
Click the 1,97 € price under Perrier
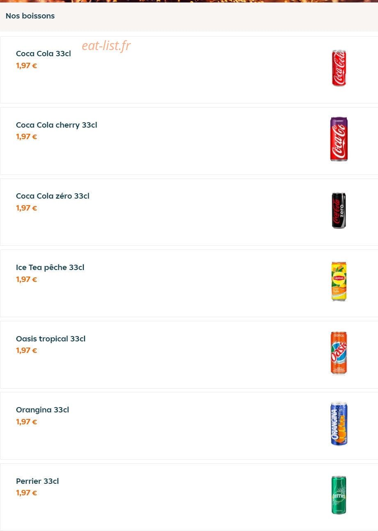(x=27, y=493)
